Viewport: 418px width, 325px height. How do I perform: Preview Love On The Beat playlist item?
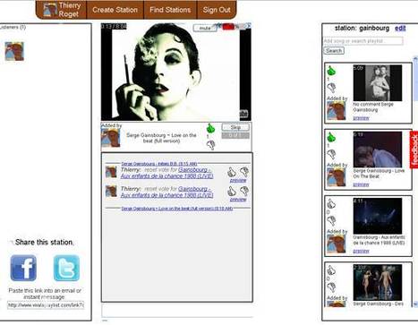(x=361, y=184)
